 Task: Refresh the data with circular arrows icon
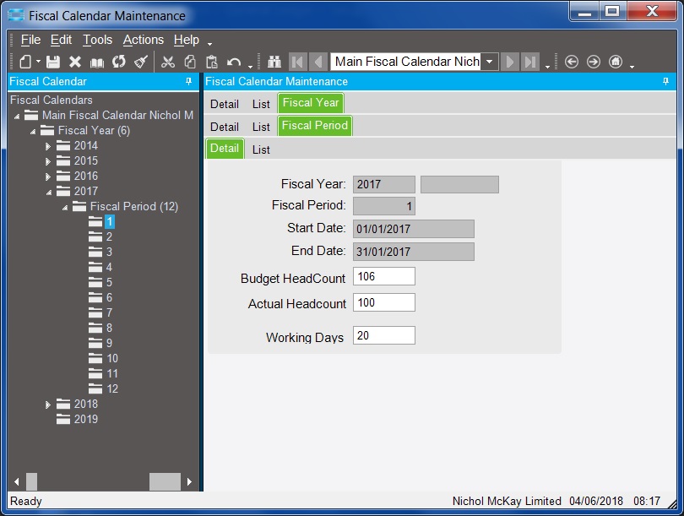click(x=119, y=62)
